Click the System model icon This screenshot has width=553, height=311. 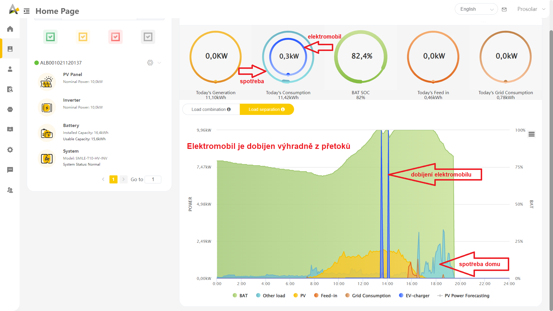tap(47, 158)
